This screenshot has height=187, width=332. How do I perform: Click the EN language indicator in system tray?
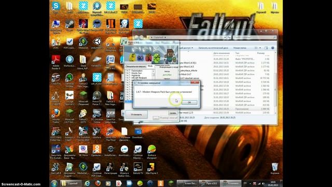coord(245,183)
